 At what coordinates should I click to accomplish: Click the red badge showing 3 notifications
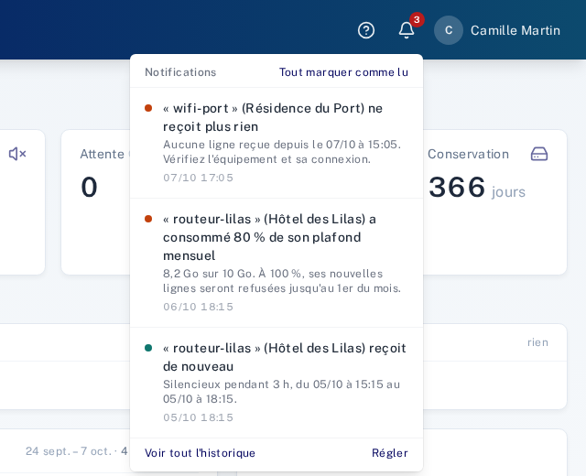tap(417, 19)
